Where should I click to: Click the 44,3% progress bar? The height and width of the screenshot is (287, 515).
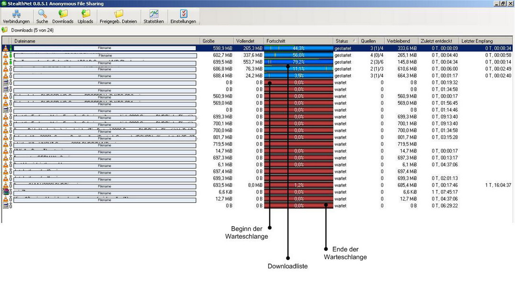(x=298, y=48)
